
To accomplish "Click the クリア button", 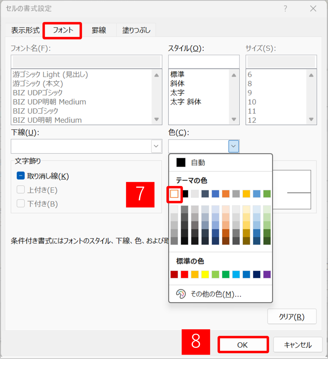I will (292, 316).
